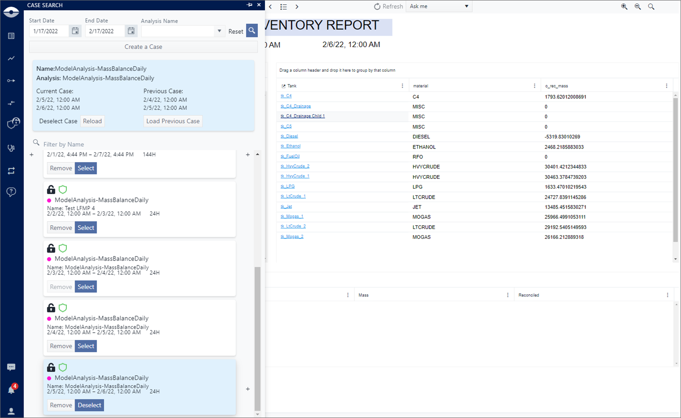The height and width of the screenshot is (418, 681).
Task: Toggle lock icon on Test LFMP 4 case
Action: (51, 190)
